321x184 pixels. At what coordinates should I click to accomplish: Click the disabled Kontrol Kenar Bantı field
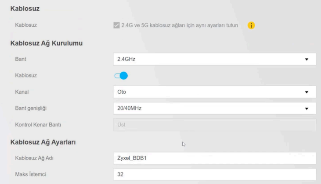[214, 125]
